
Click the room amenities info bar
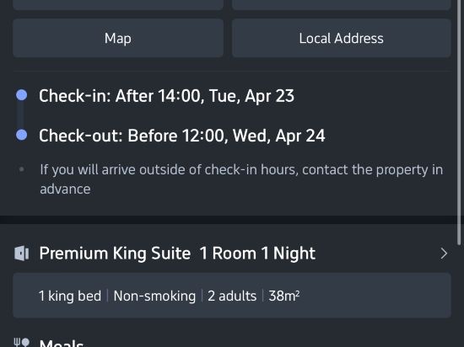232,296
